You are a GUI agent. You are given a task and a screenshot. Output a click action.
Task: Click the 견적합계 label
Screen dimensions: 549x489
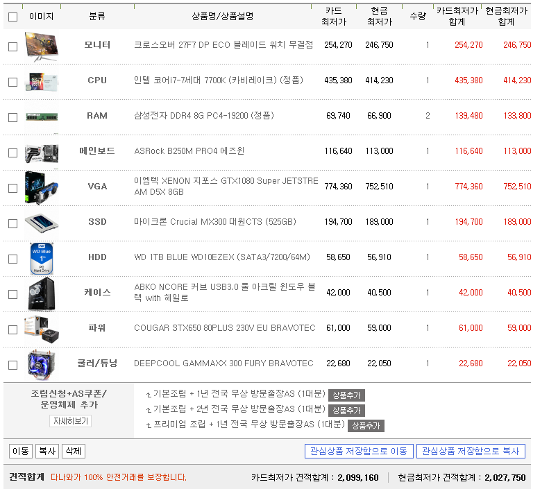(26, 477)
